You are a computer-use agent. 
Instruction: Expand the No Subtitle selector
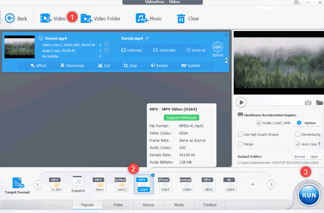pyautogui.click(x=100, y=56)
